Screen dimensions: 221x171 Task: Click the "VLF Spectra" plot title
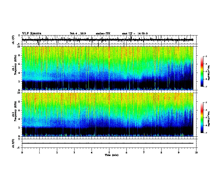(32, 34)
